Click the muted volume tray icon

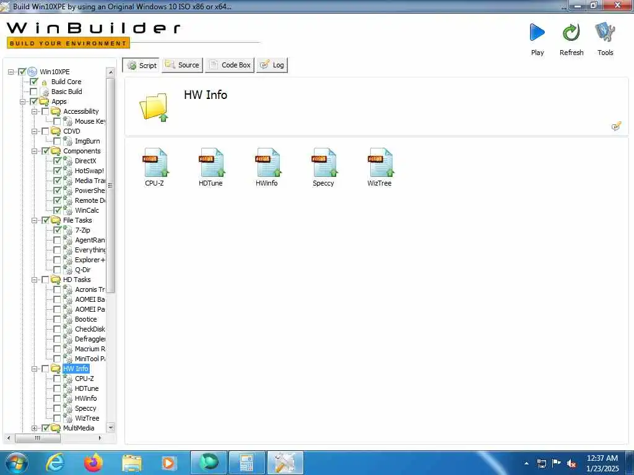571,463
